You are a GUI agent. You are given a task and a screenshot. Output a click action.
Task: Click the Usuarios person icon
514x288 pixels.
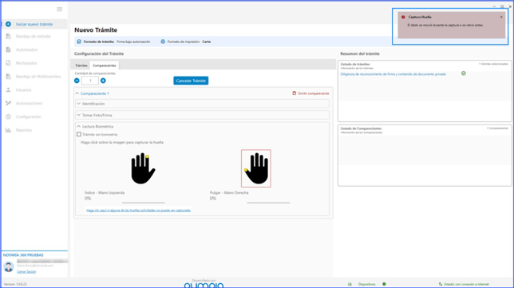[x=8, y=90]
